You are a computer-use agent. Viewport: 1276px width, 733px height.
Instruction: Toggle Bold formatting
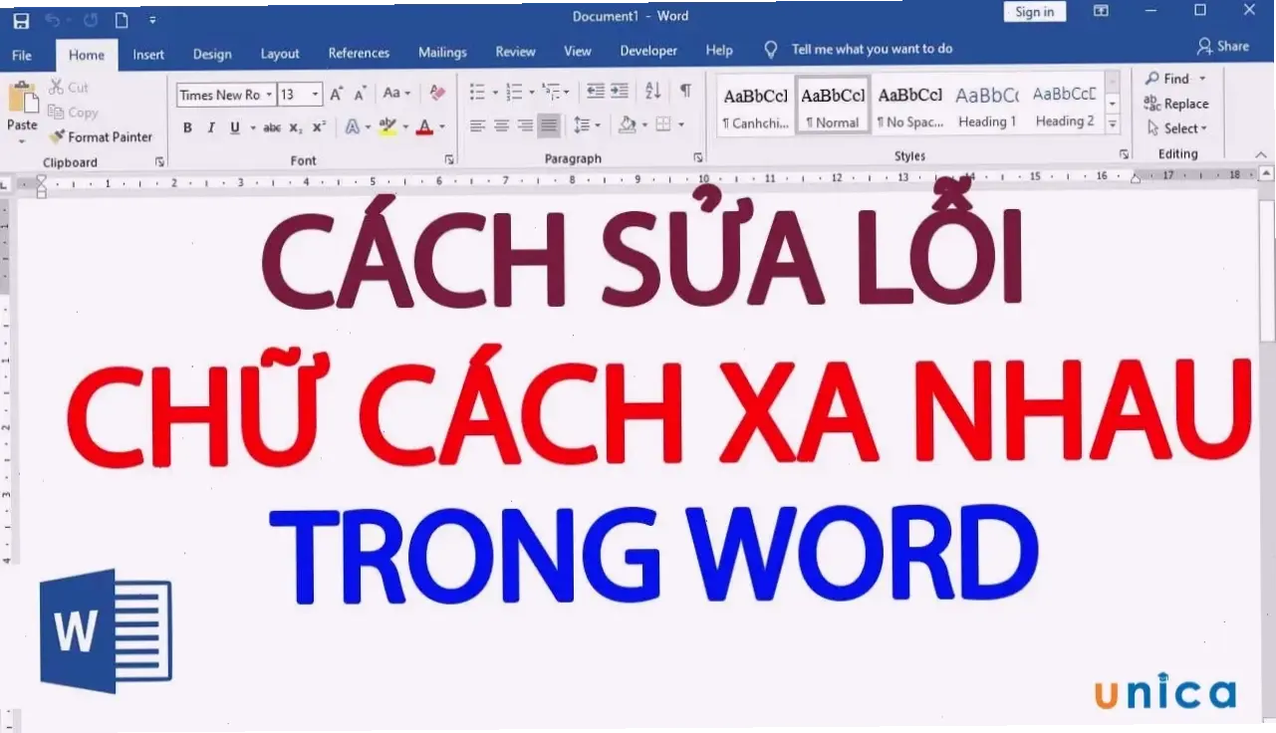pos(187,127)
